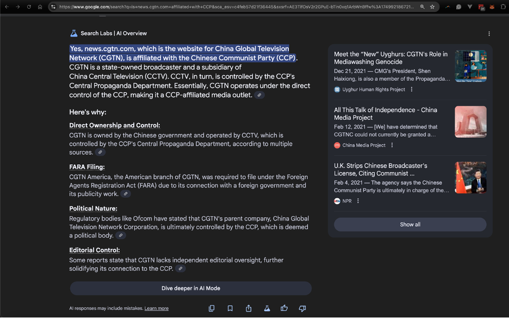The height and width of the screenshot is (318, 509).
Task: Open options menu for NPR source
Action: (358, 201)
